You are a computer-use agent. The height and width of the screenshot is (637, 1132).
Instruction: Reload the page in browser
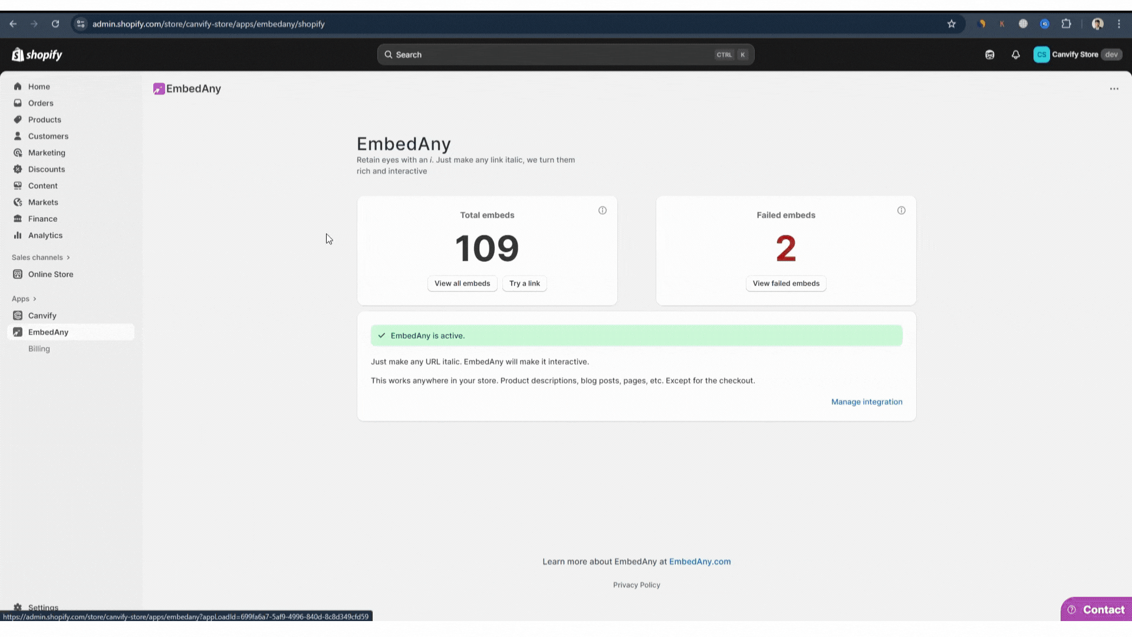click(55, 24)
